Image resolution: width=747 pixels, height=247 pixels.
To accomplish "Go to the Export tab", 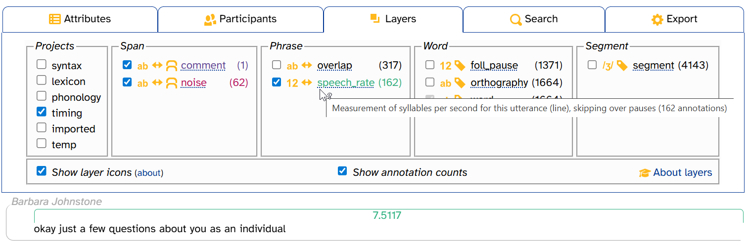I will click(x=674, y=19).
